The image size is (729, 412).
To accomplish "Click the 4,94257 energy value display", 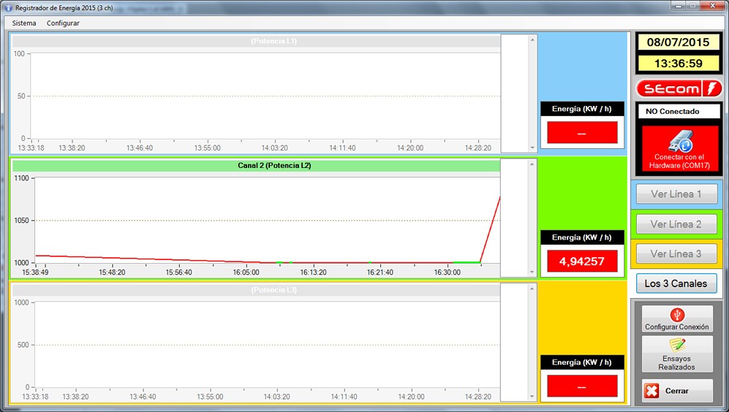I will click(582, 261).
